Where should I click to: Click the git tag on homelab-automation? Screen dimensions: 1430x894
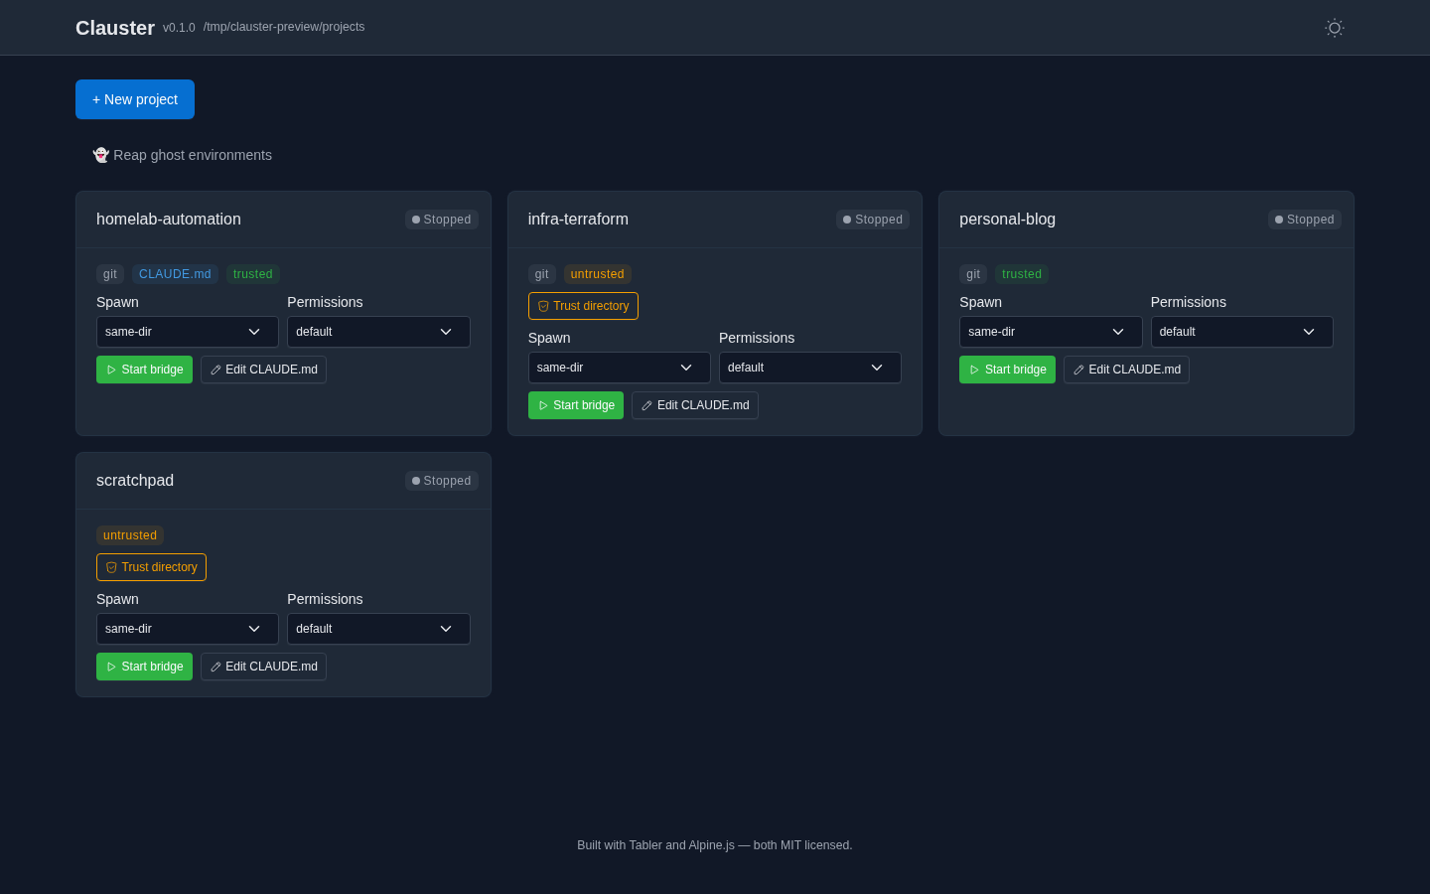[110, 274]
